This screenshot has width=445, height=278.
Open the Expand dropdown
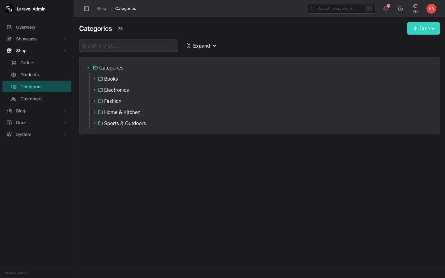coord(201,46)
